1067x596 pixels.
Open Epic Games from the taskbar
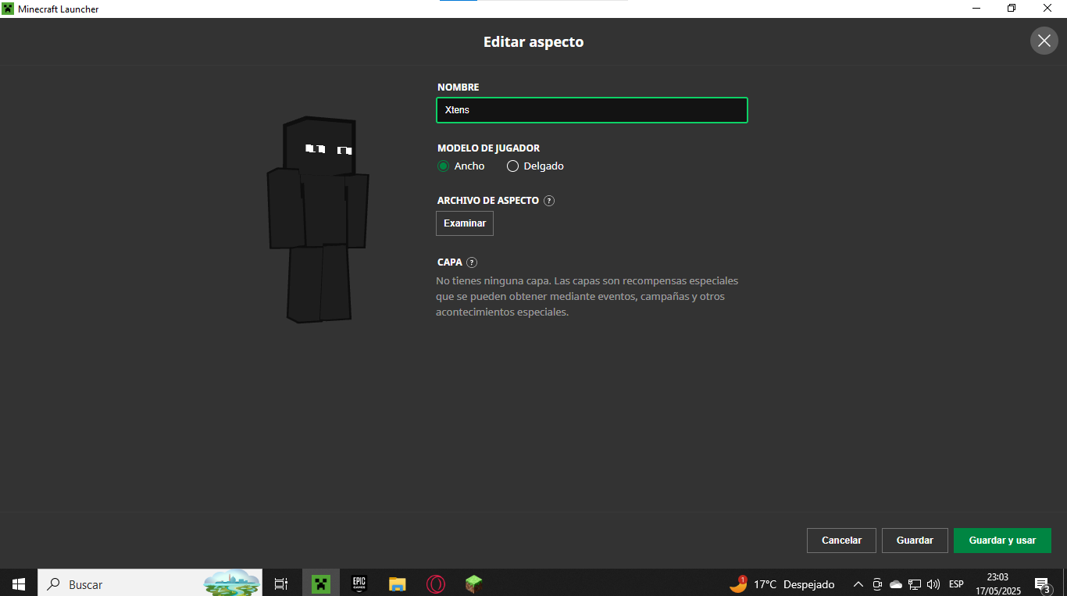coord(359,584)
